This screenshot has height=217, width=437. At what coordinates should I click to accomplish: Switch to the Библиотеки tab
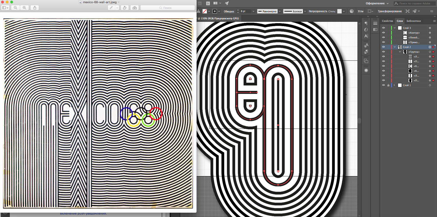coord(414,21)
